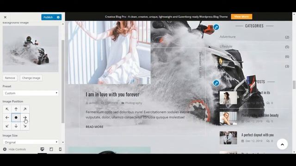Open post titled I am in love with you forever
296x166 pixels.
point(112,94)
